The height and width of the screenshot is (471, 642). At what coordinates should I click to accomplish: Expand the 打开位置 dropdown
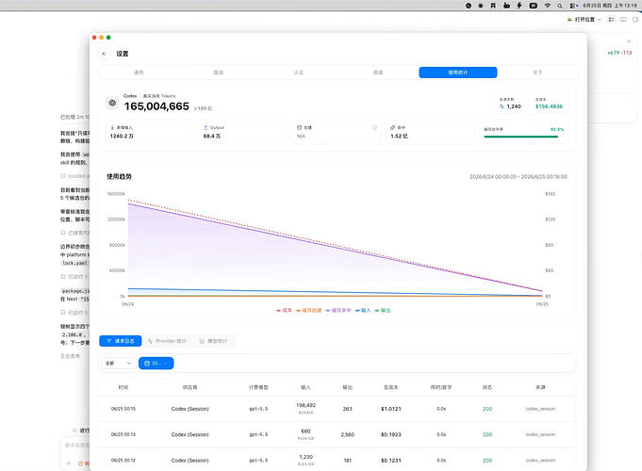(x=584, y=19)
